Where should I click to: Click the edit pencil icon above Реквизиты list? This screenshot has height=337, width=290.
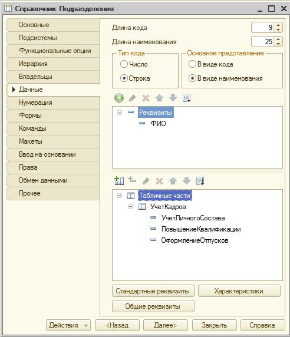coord(132,98)
